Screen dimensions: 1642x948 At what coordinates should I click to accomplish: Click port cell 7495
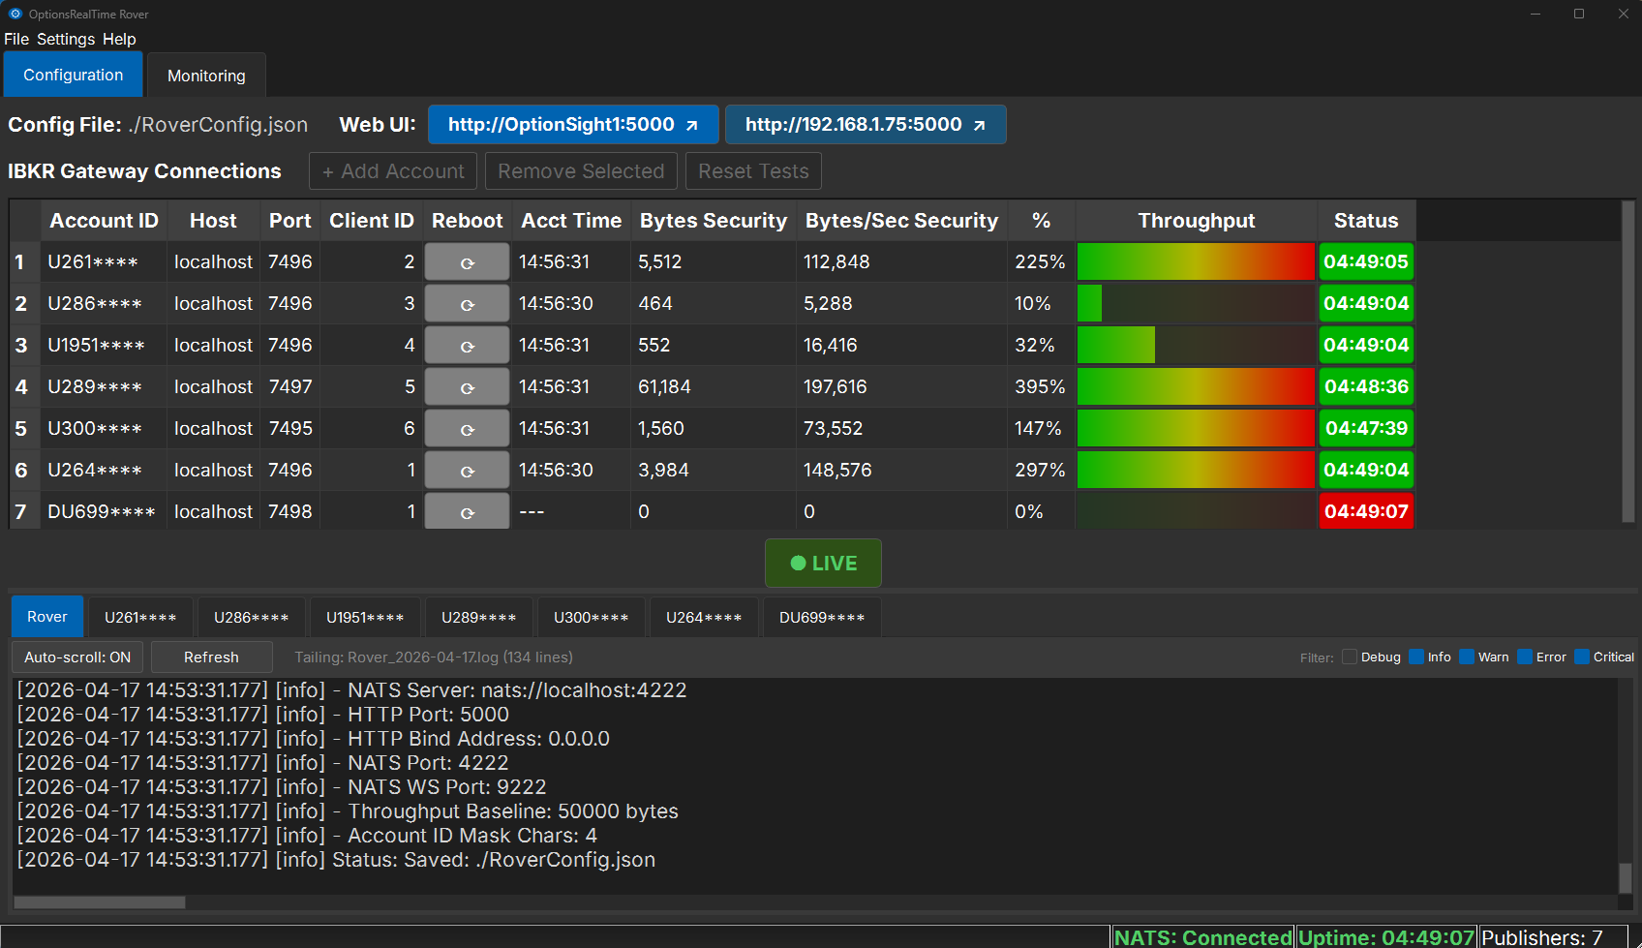(x=290, y=428)
